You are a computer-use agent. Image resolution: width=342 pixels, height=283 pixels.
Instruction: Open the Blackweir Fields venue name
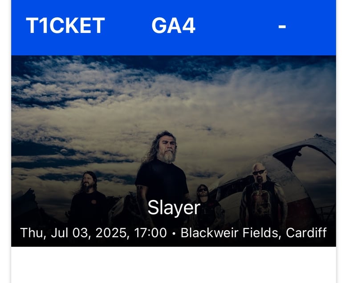click(x=229, y=233)
